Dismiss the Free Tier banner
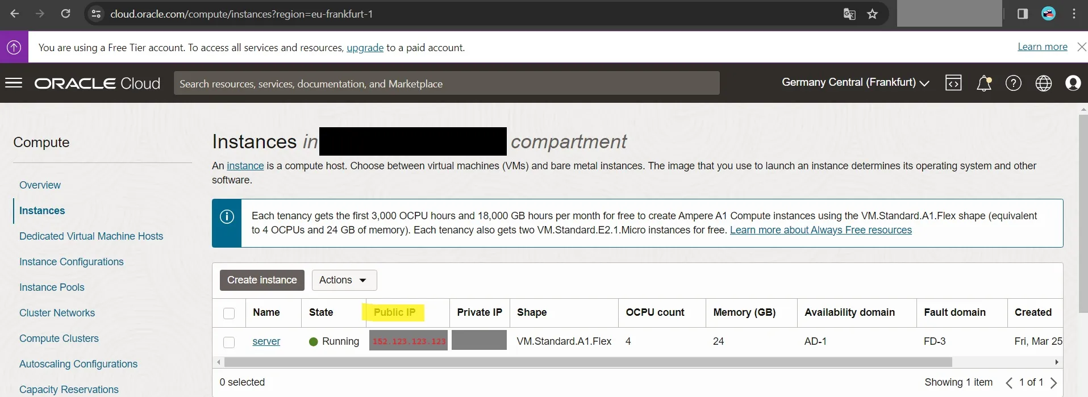 click(x=1082, y=47)
